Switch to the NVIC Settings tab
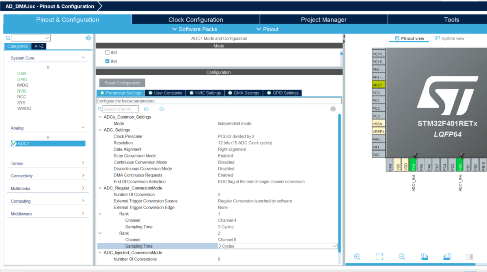 click(x=205, y=93)
